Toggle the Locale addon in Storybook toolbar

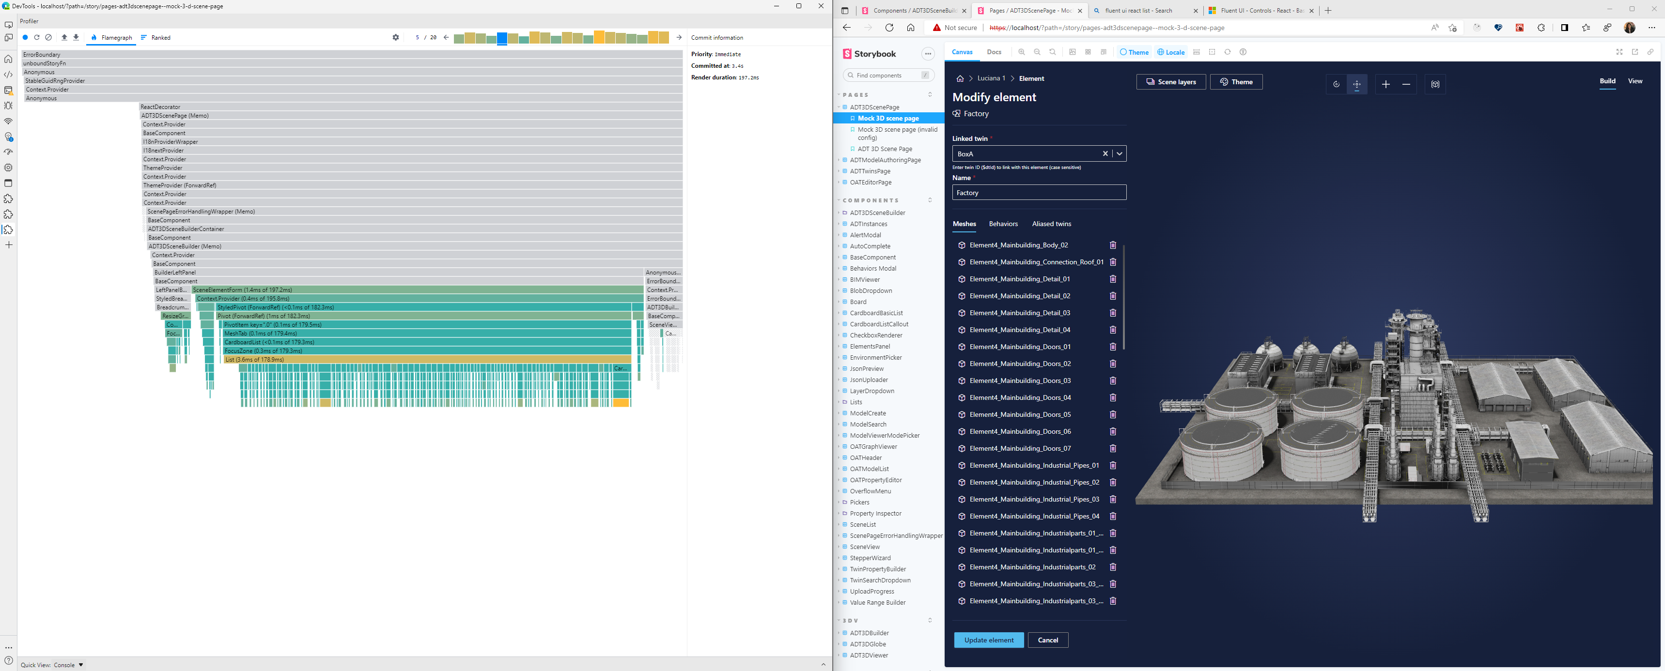[1170, 52]
